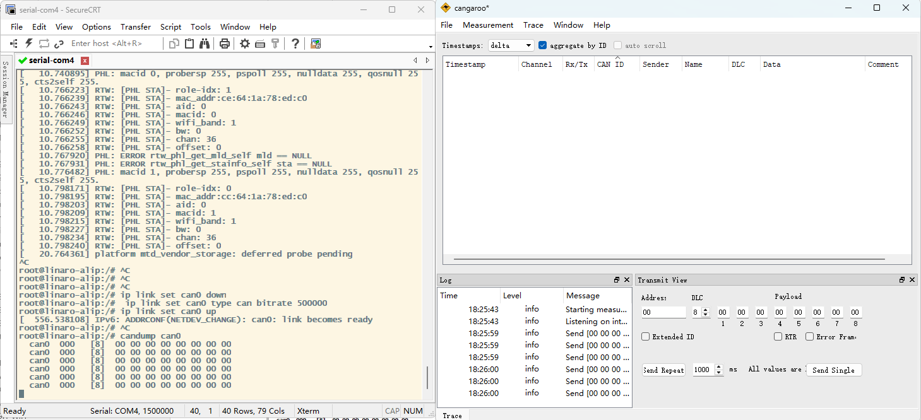921x420 pixels.
Task: Click the Copy icon in SecureCRT toolbar
Action: [x=174, y=44]
